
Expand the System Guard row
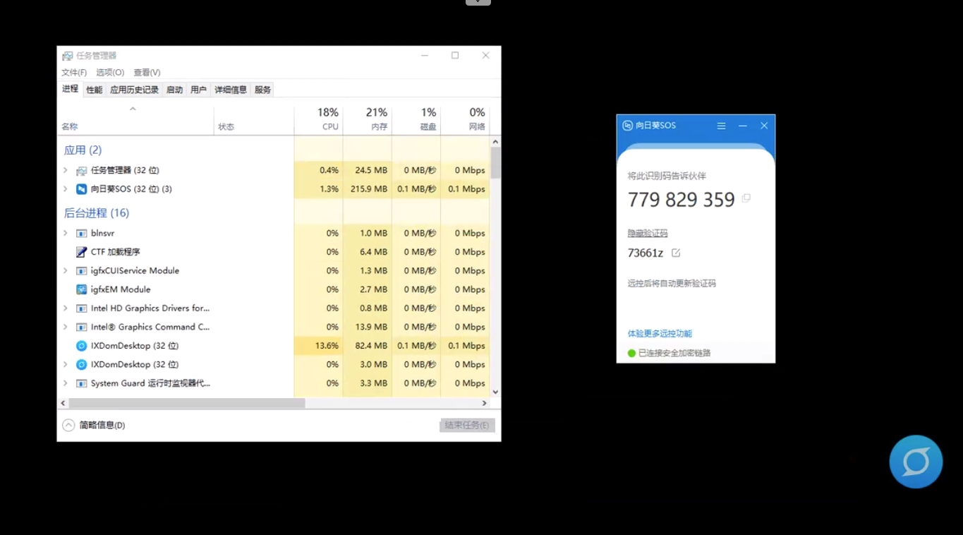[66, 383]
